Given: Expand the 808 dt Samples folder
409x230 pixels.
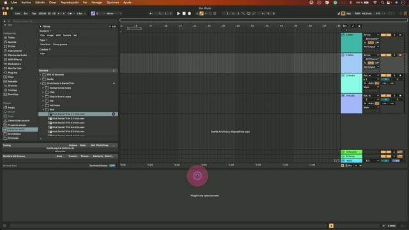Looking at the screenshot, I should tap(40, 75).
